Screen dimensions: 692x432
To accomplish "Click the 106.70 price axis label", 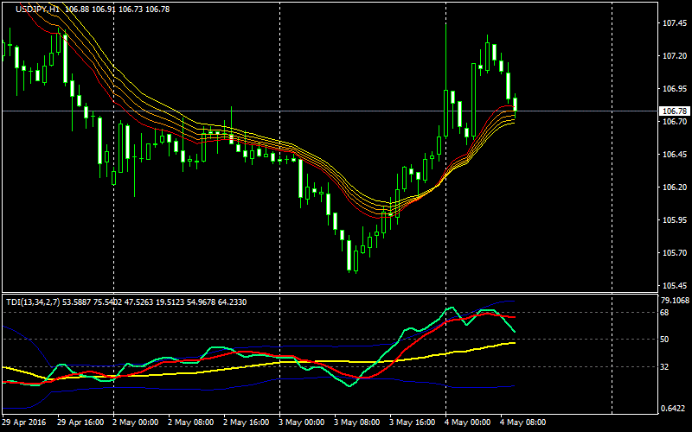I will (675, 121).
